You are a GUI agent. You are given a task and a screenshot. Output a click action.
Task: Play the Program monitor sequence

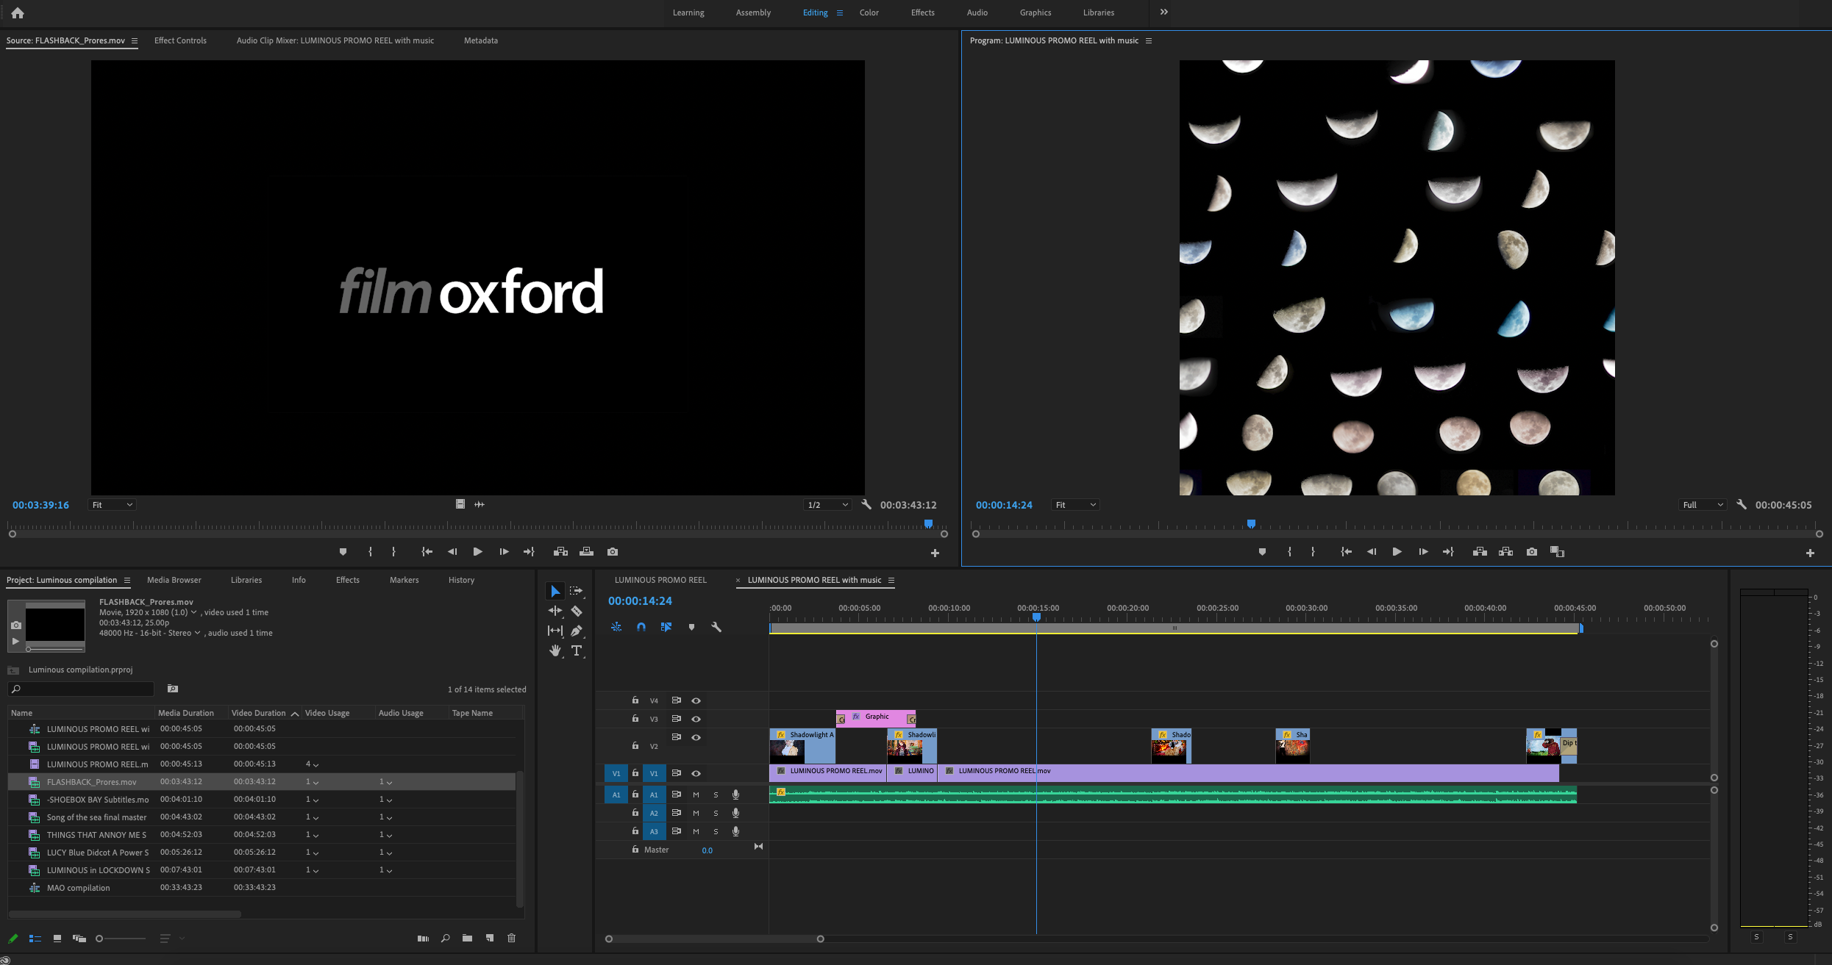click(1397, 552)
